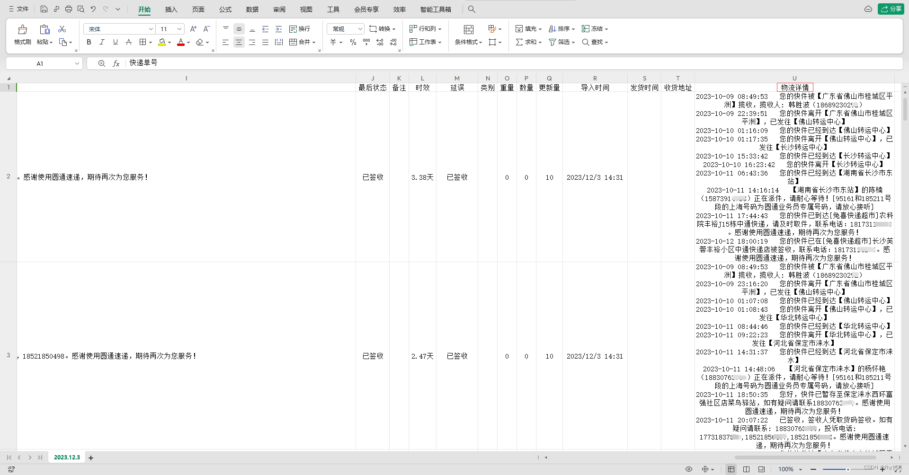Toggle Strikethrough formatting
Image resolution: width=909 pixels, height=475 pixels.
coord(128,42)
